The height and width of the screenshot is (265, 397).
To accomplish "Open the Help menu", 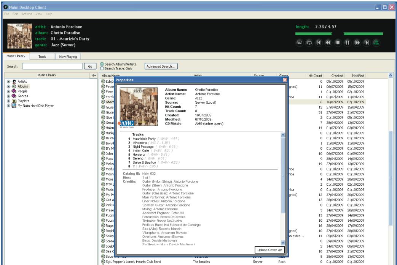I will tap(49, 14).
